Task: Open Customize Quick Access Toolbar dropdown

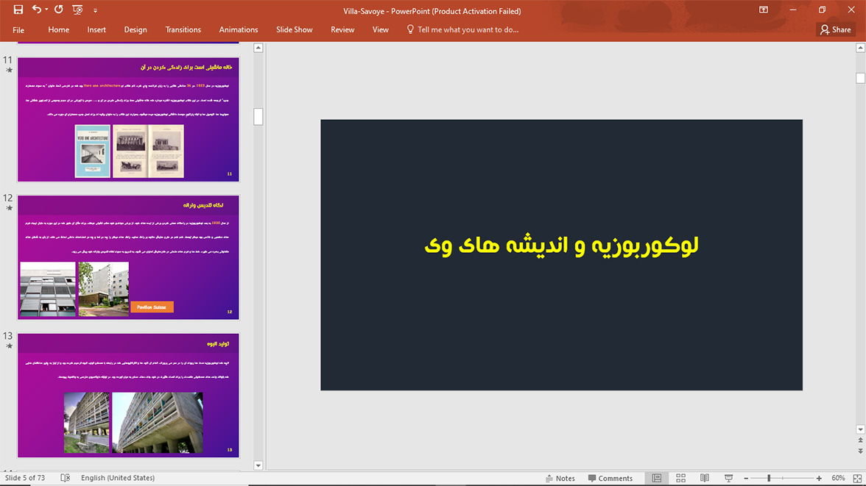Action: [x=95, y=10]
